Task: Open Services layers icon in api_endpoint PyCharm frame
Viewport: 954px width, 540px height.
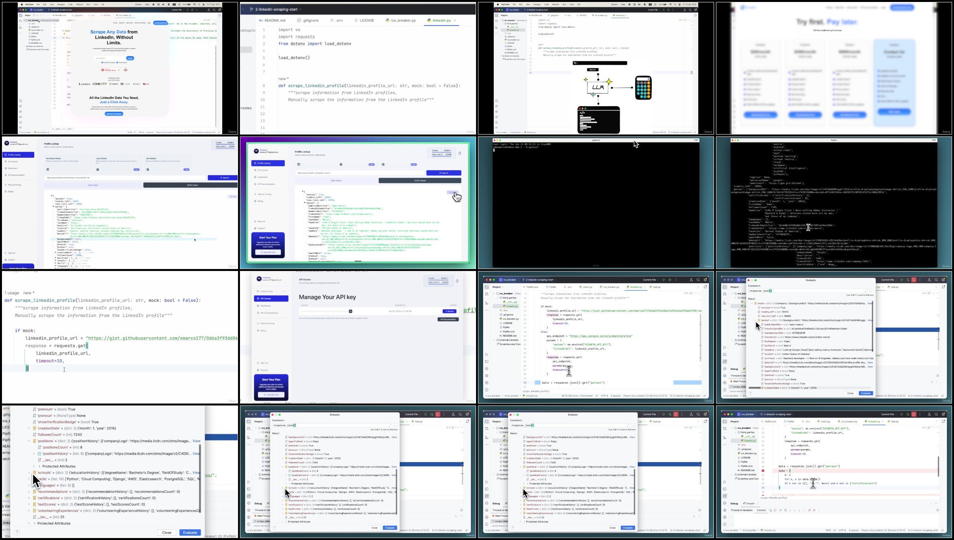Action: (487, 376)
